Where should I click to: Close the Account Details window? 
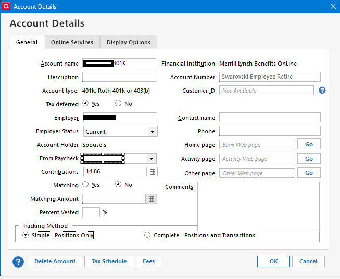pos(333,6)
